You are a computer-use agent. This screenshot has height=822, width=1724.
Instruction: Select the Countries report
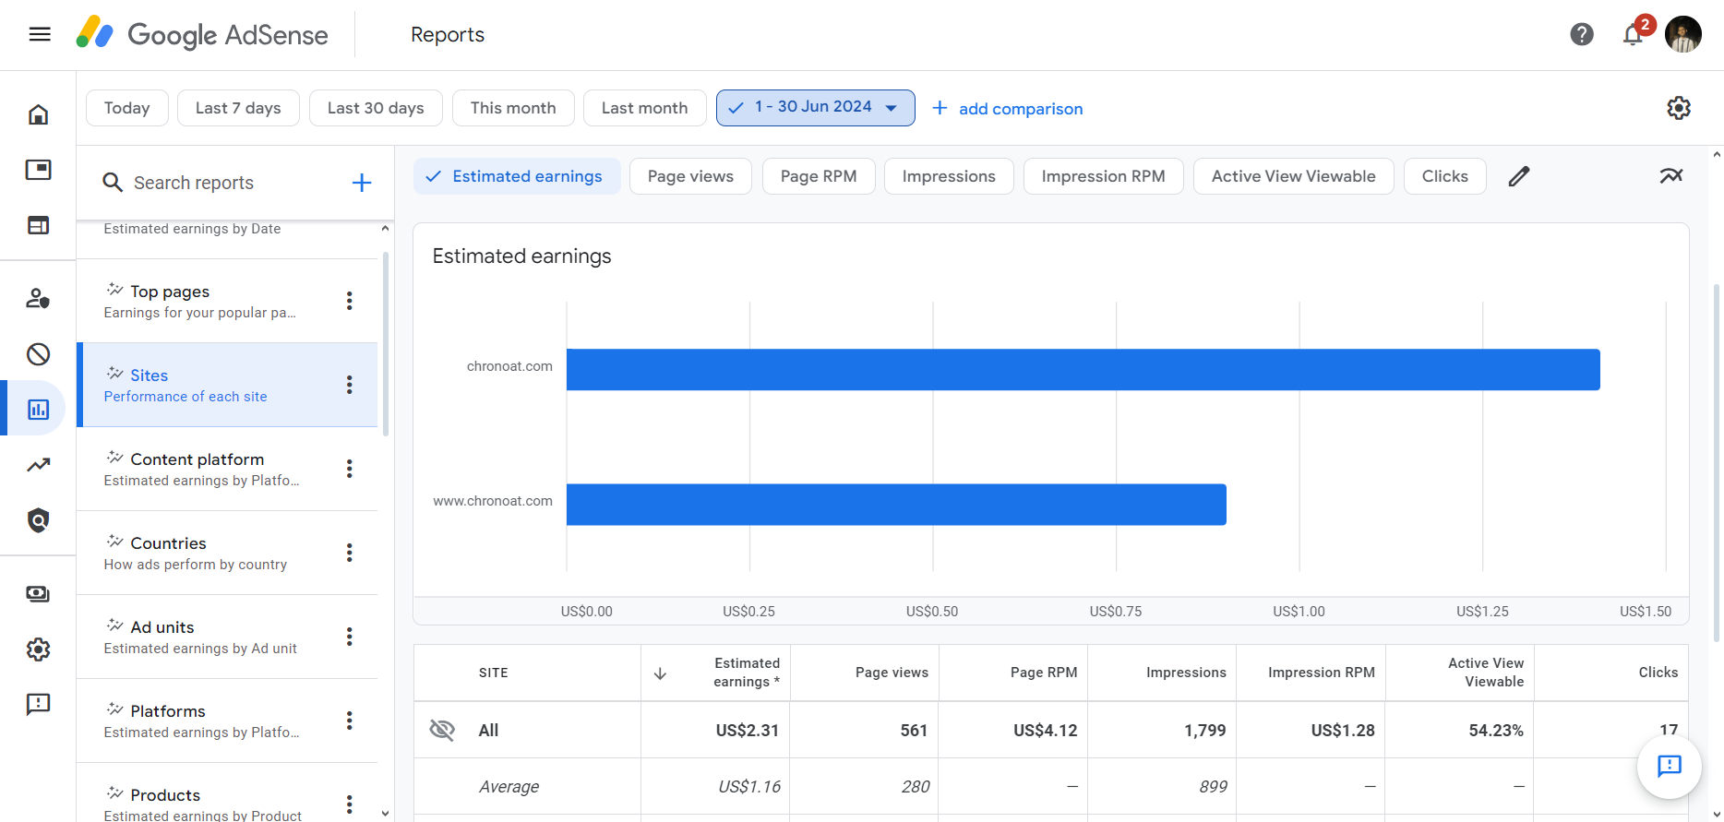(x=227, y=553)
